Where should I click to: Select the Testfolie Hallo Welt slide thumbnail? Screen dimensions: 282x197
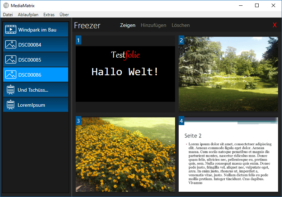tap(125, 74)
